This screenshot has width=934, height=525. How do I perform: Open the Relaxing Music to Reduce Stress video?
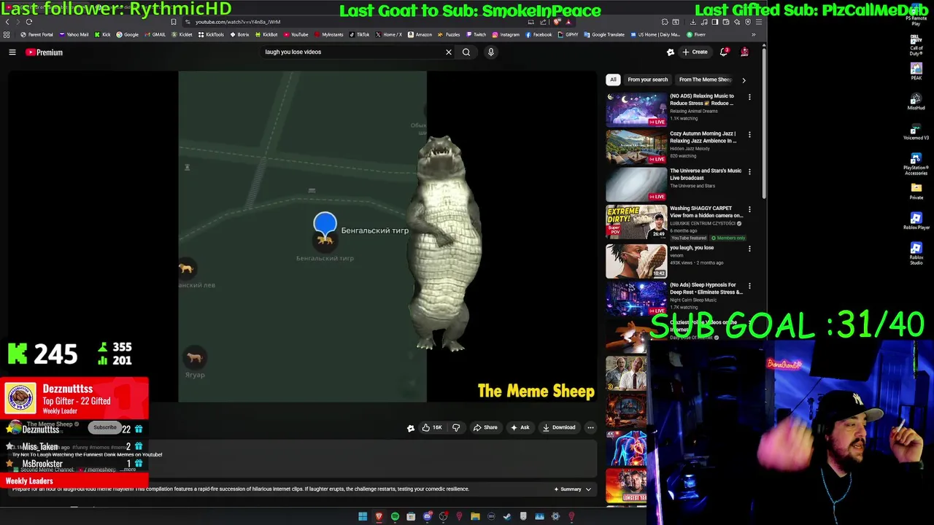click(x=636, y=110)
